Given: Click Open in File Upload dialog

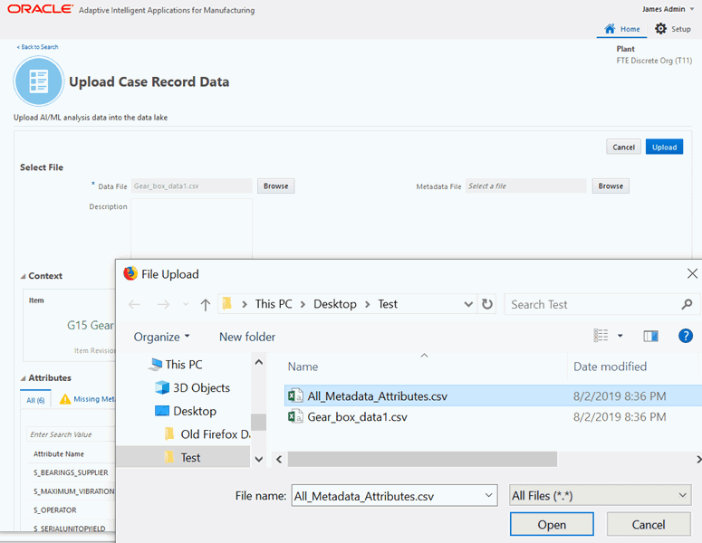Looking at the screenshot, I should point(552,524).
